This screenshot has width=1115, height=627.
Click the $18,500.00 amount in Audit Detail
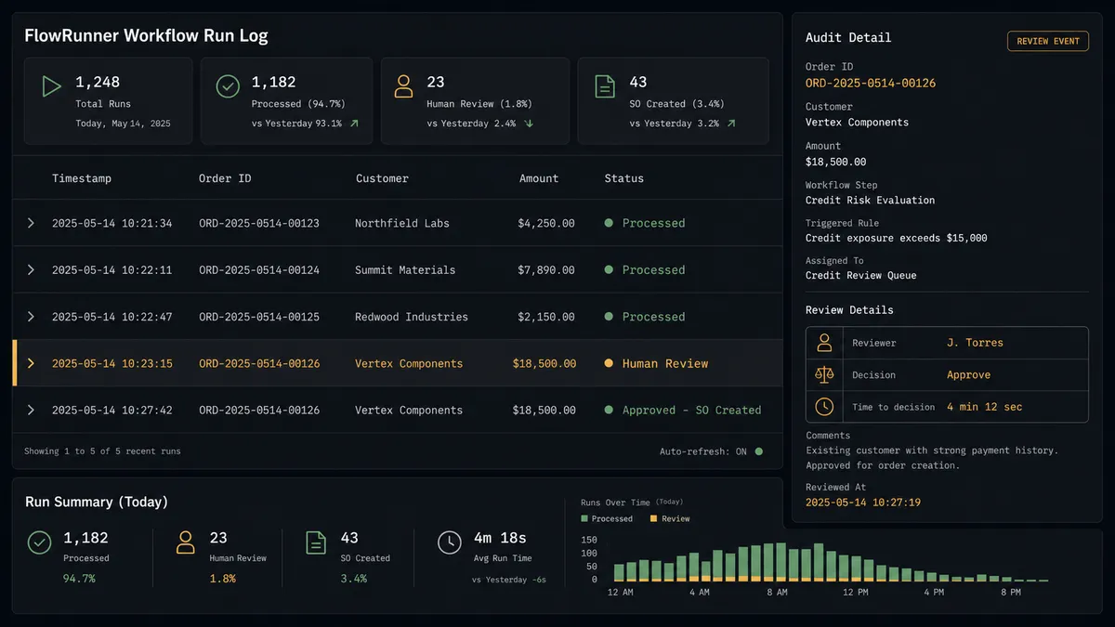[836, 162]
